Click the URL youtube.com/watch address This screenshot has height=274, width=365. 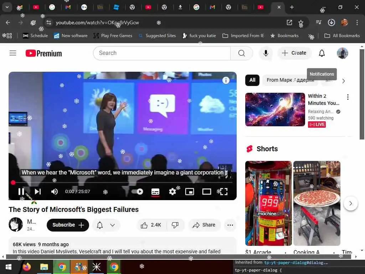97,22
